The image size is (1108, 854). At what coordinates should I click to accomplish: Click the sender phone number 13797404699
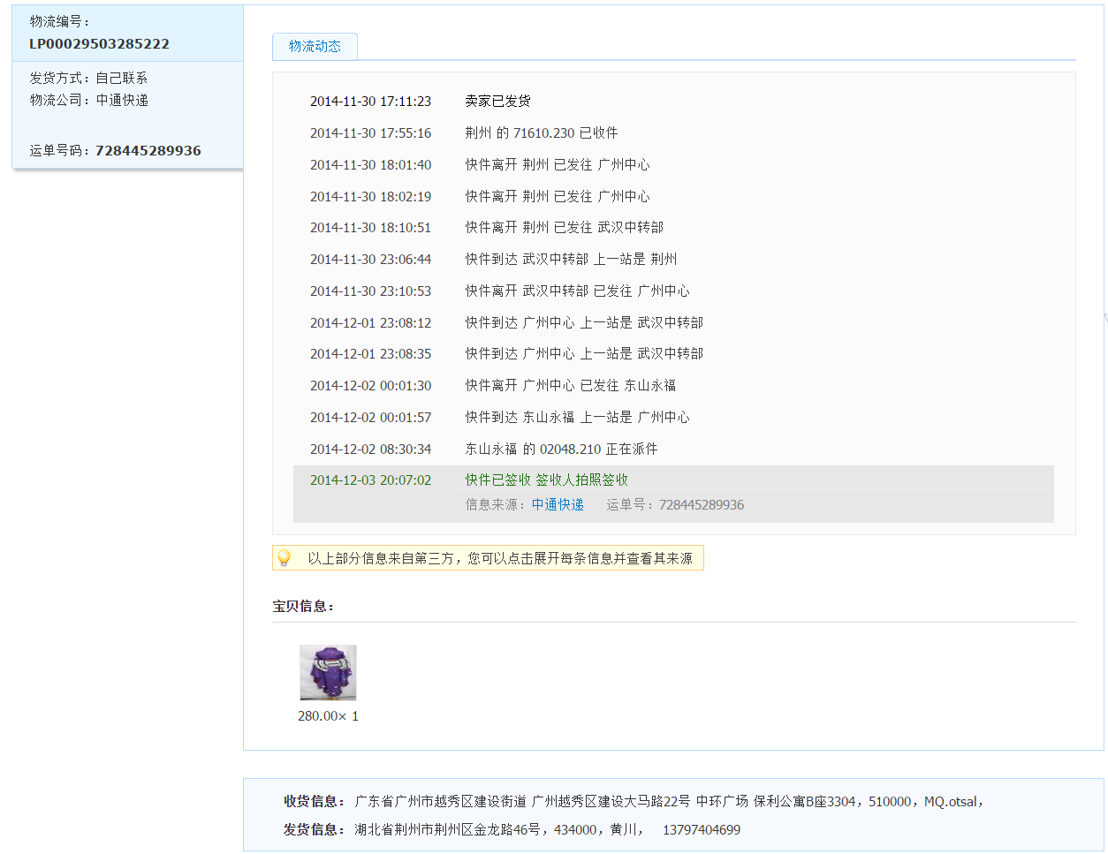coord(702,830)
